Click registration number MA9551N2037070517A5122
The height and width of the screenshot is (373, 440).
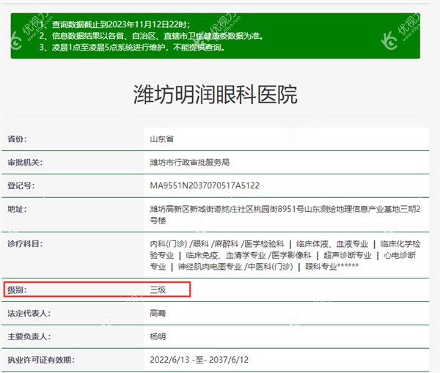(x=205, y=185)
